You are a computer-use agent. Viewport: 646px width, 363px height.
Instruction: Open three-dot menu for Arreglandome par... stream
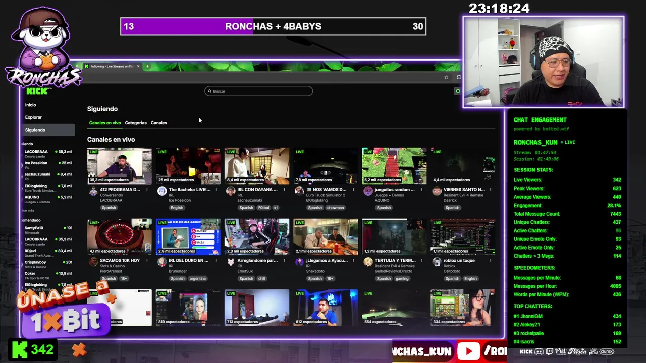284,260
